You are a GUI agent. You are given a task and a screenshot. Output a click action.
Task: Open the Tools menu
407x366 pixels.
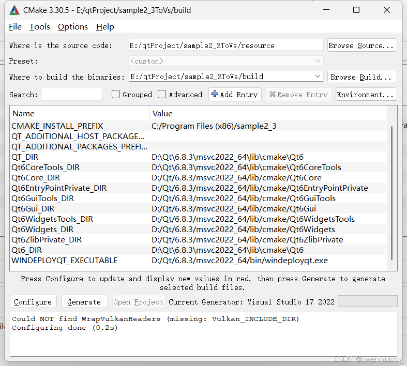[x=39, y=27]
